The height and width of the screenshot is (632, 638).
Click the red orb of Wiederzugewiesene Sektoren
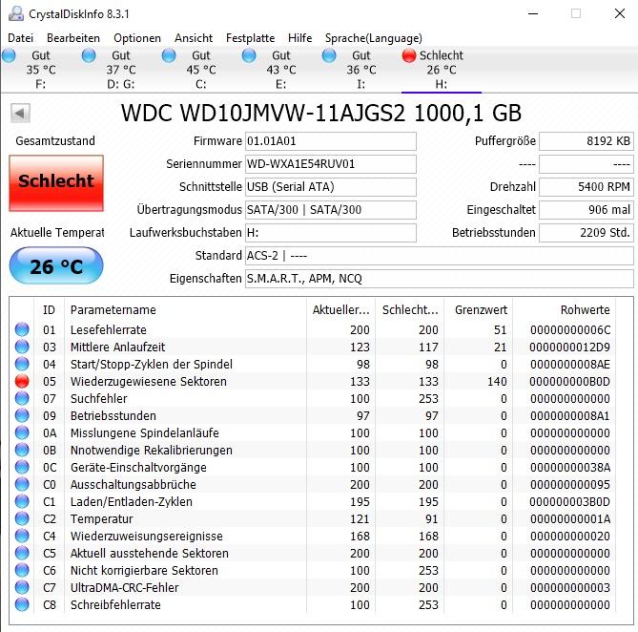coord(22,381)
